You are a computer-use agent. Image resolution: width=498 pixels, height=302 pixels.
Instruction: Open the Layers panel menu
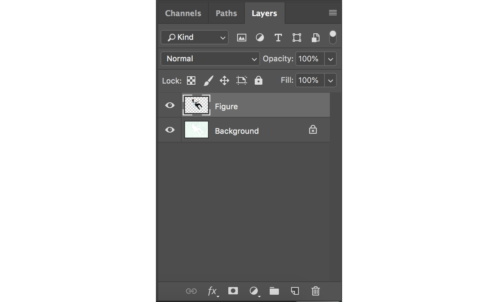(333, 13)
